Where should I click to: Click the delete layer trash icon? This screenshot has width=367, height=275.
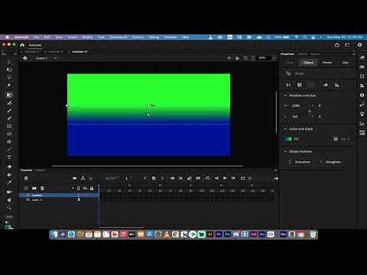click(x=42, y=188)
